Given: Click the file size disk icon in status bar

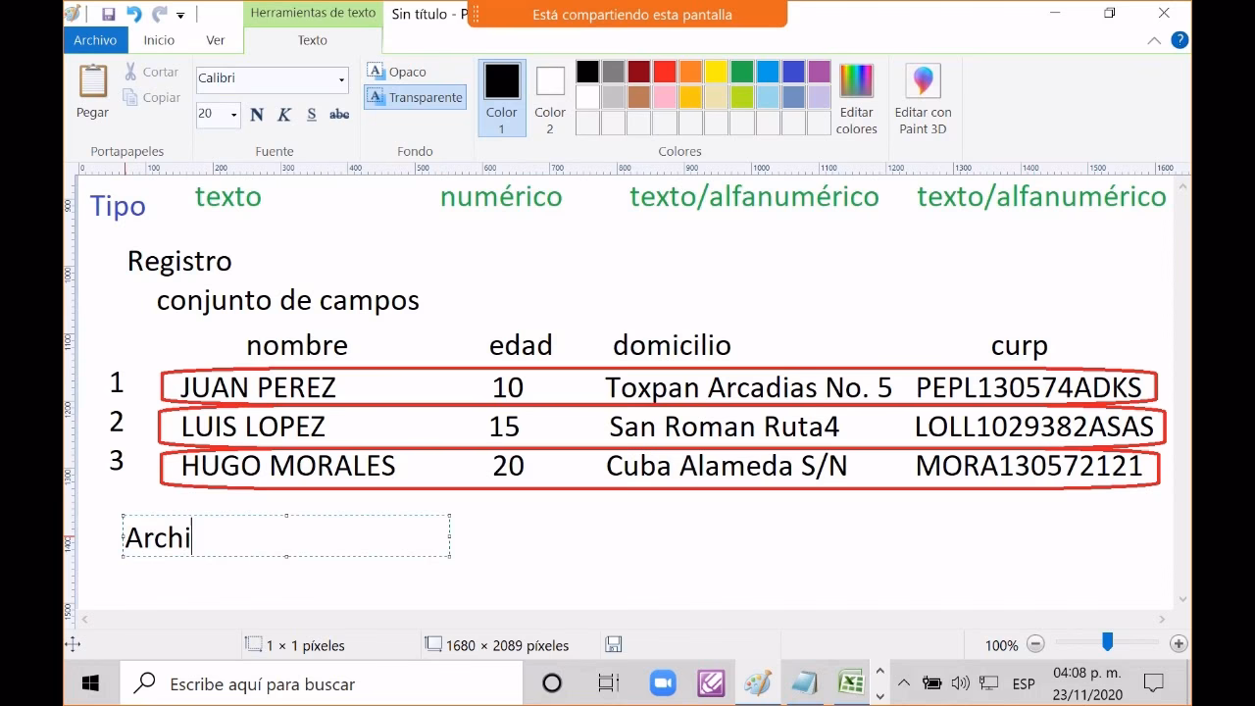Looking at the screenshot, I should point(614,644).
